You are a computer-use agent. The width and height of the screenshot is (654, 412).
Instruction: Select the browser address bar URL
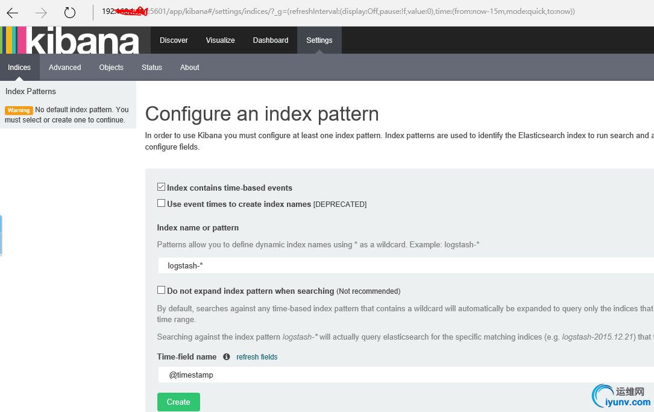pos(338,11)
